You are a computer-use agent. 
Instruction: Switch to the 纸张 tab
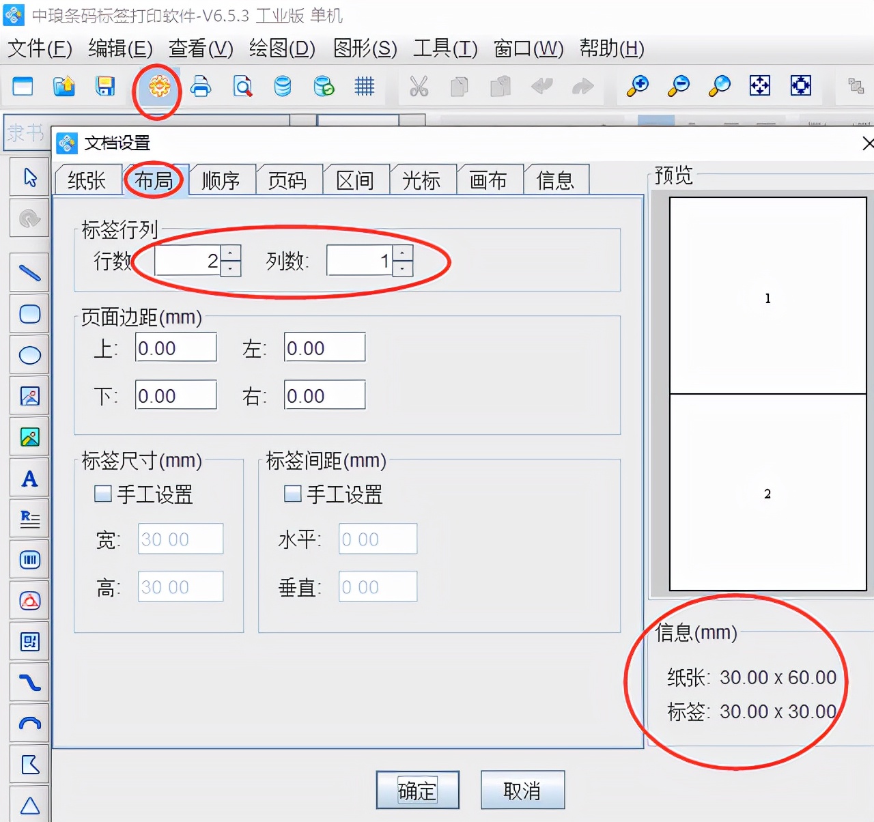point(87,180)
